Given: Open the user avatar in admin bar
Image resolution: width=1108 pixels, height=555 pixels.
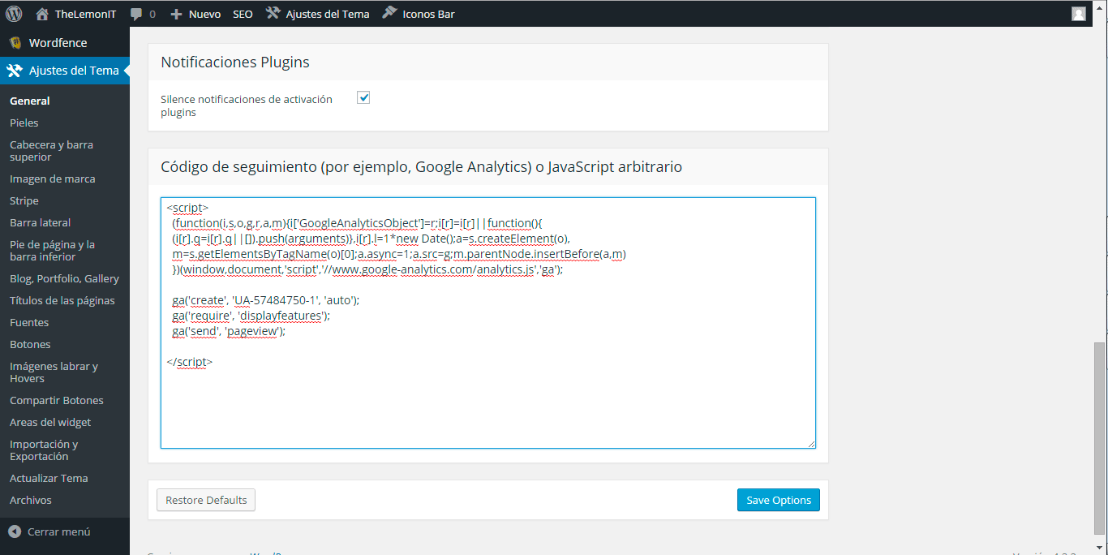Looking at the screenshot, I should point(1078,14).
